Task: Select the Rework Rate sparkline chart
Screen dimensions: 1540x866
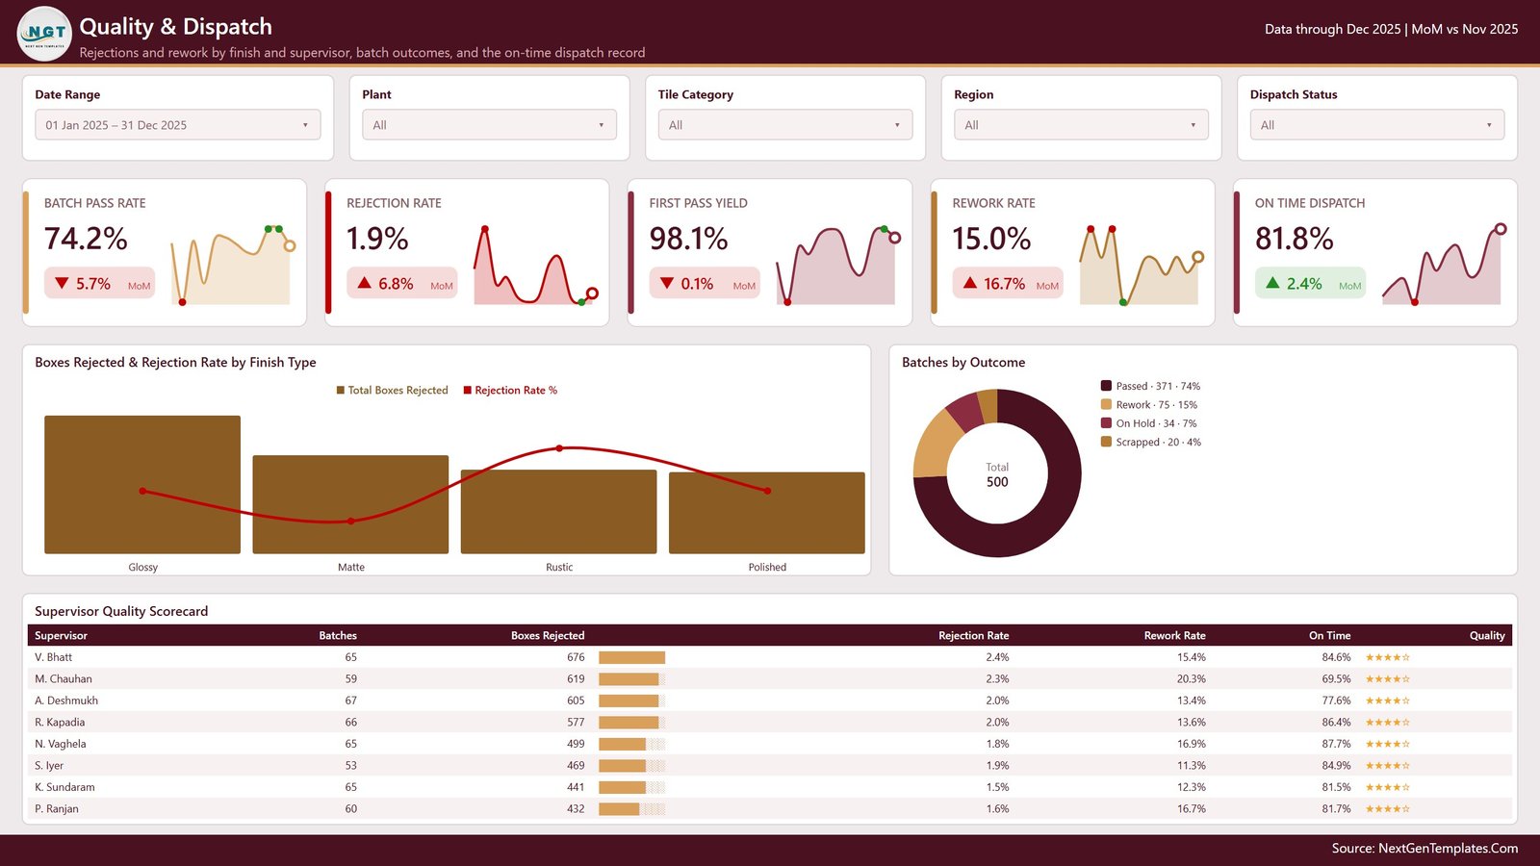Action: pyautogui.click(x=1141, y=266)
